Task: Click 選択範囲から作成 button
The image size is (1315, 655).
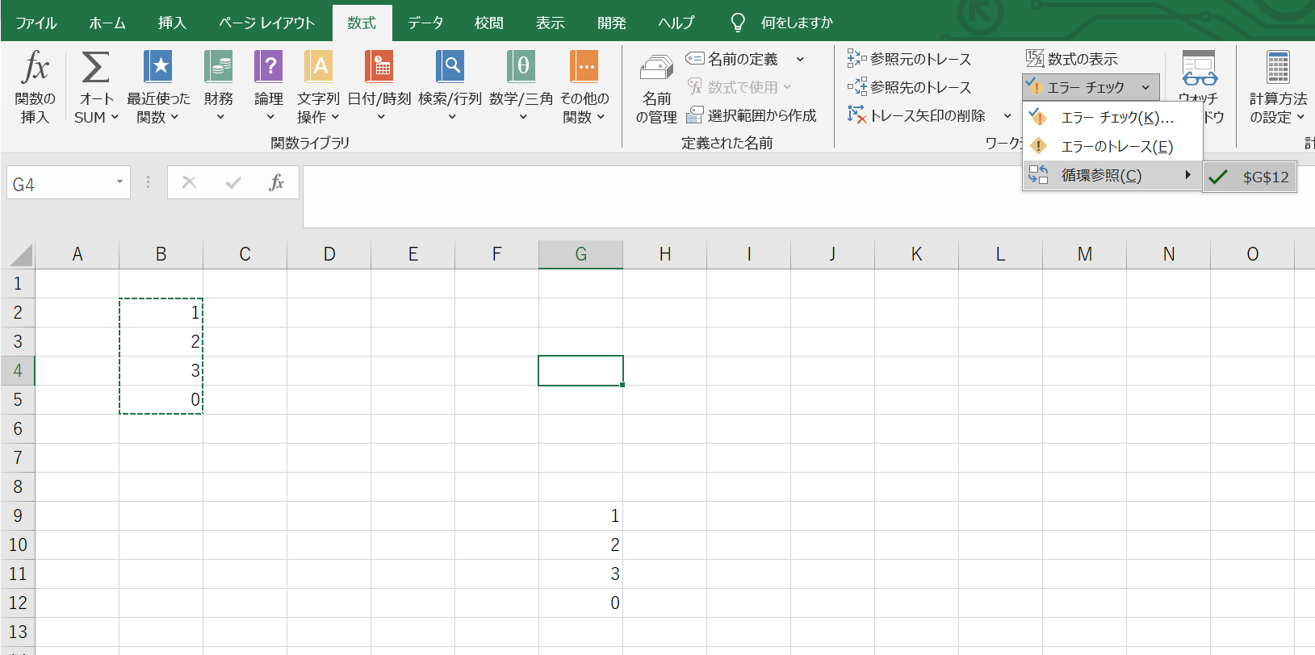Action: point(752,115)
